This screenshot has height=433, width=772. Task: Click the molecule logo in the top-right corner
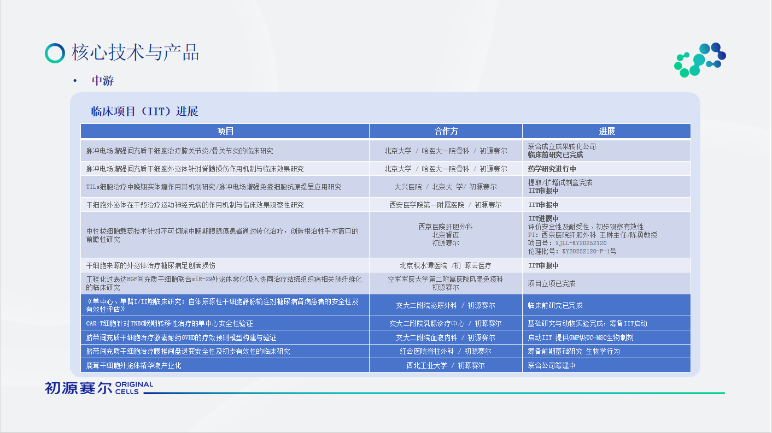[699, 59]
